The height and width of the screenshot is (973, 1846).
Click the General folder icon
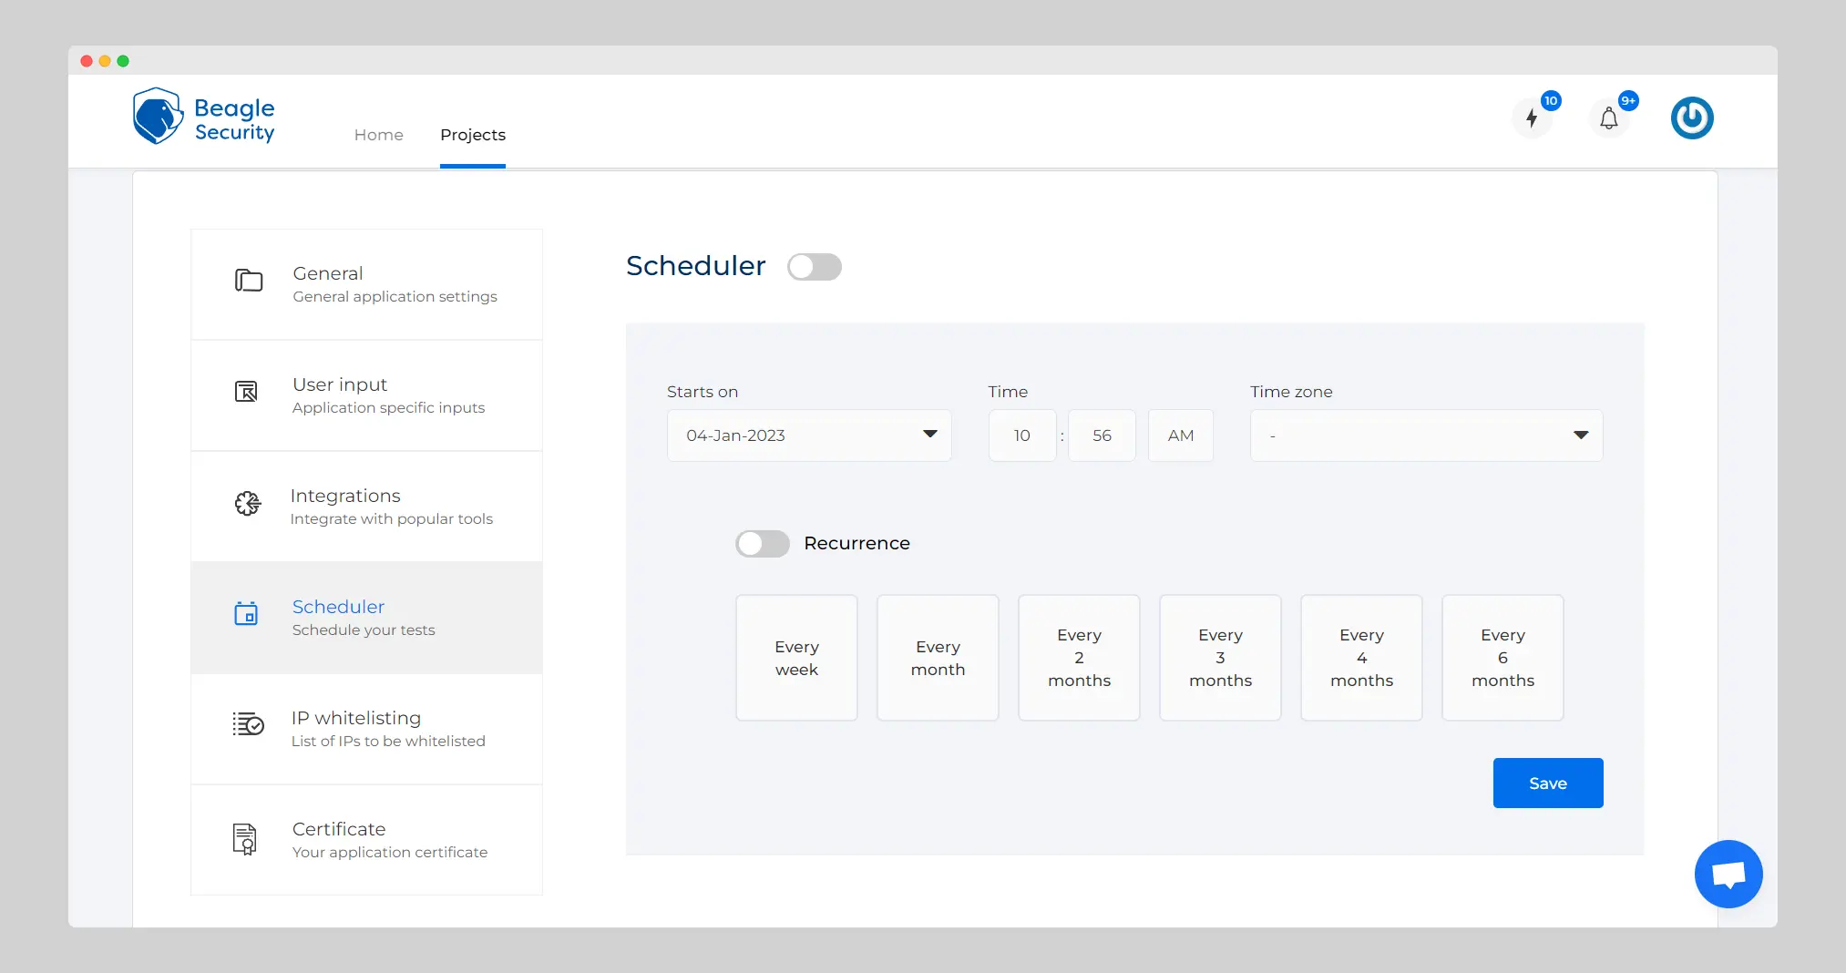click(x=249, y=281)
